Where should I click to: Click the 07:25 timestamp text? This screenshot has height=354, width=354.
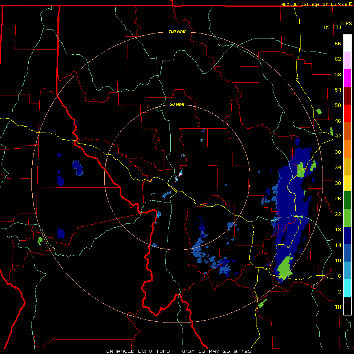(x=242, y=351)
